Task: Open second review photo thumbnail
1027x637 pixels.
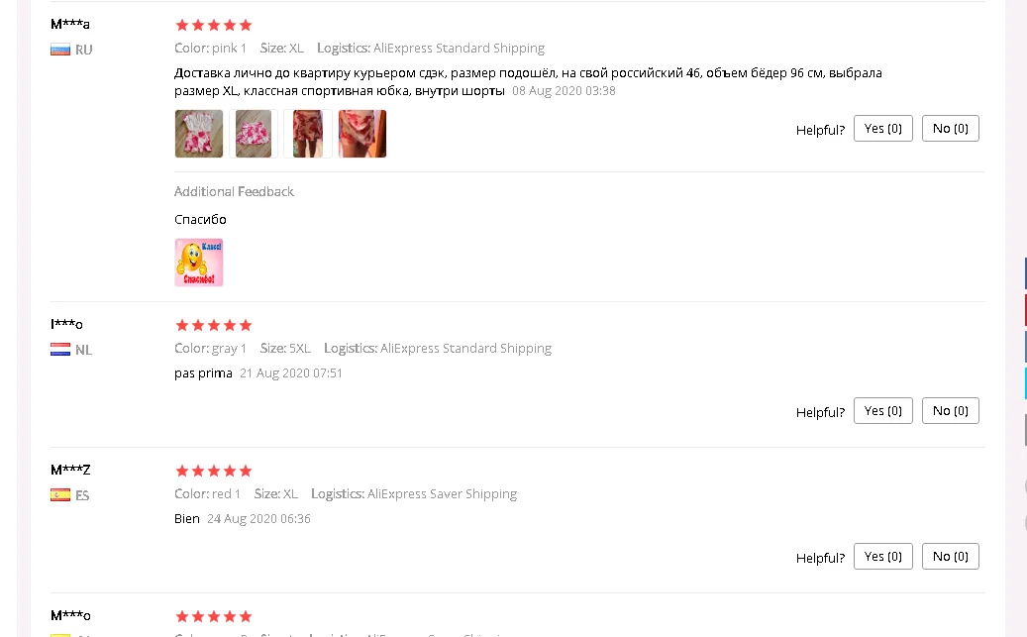Action: (254, 134)
